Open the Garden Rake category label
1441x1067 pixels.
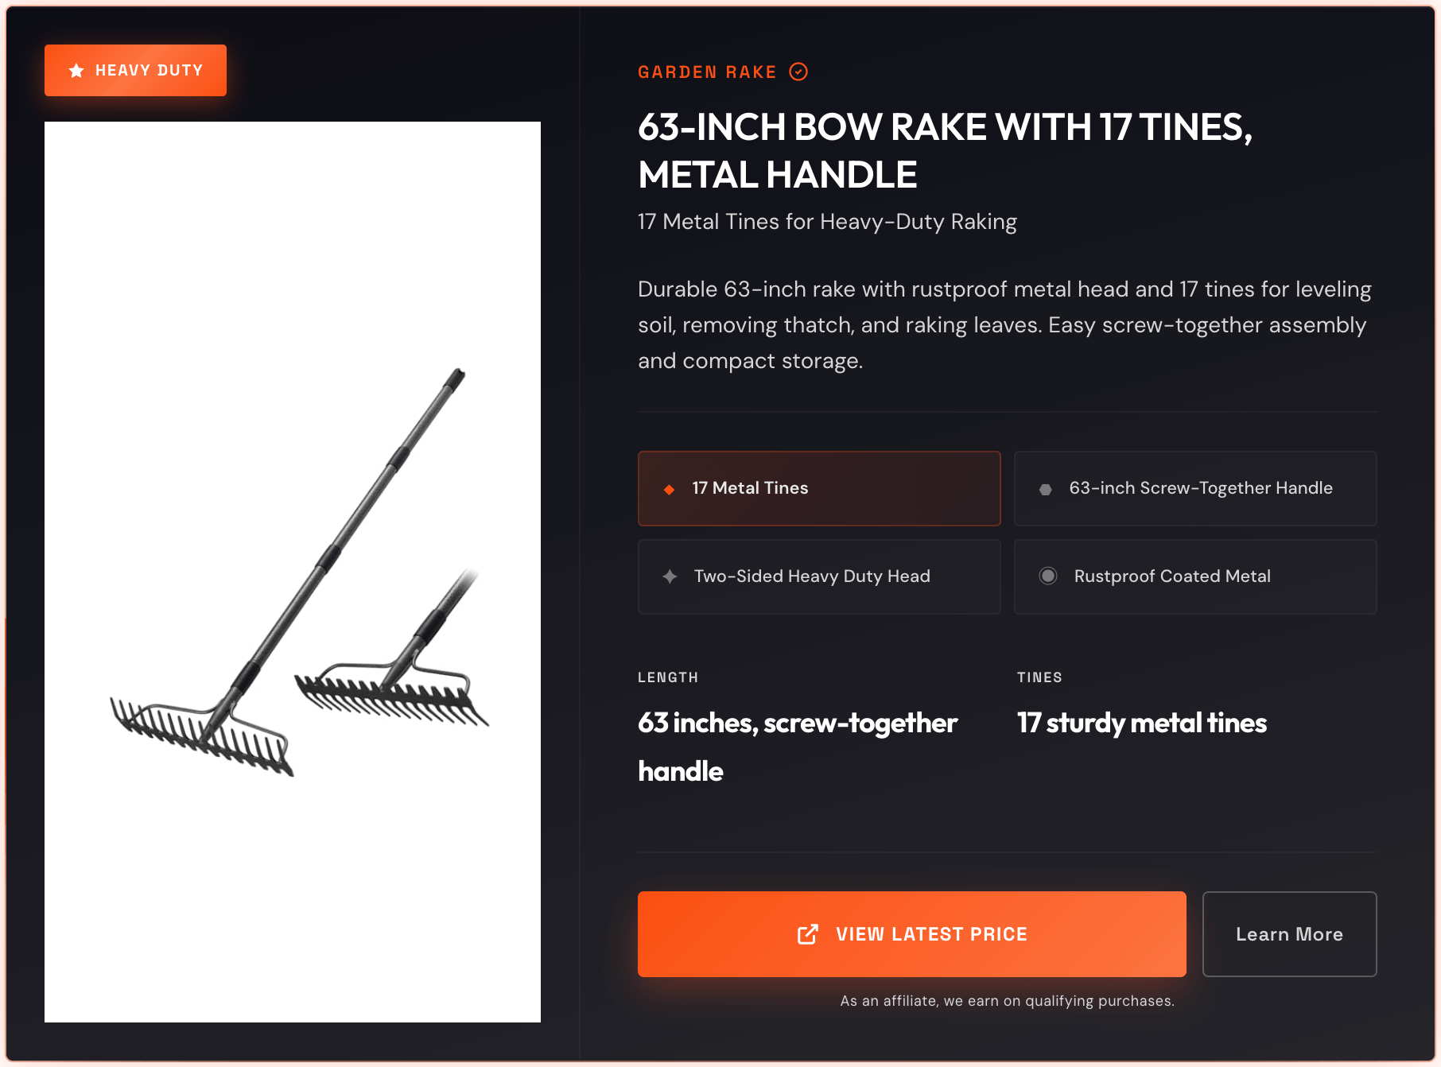point(706,72)
